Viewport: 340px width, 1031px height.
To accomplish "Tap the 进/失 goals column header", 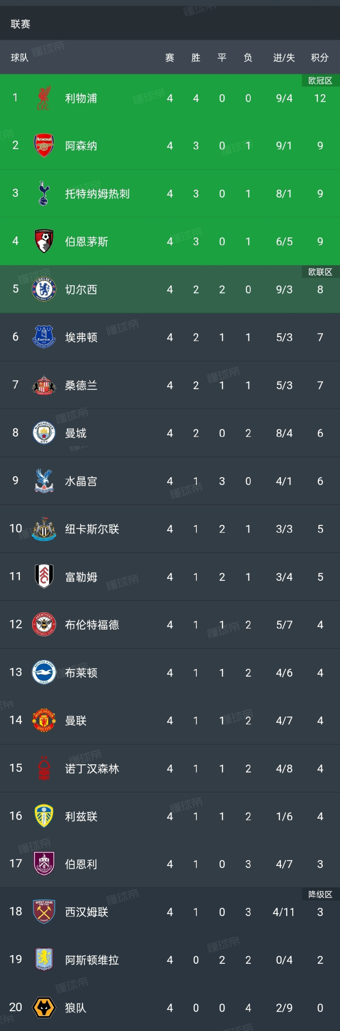I will (x=284, y=58).
